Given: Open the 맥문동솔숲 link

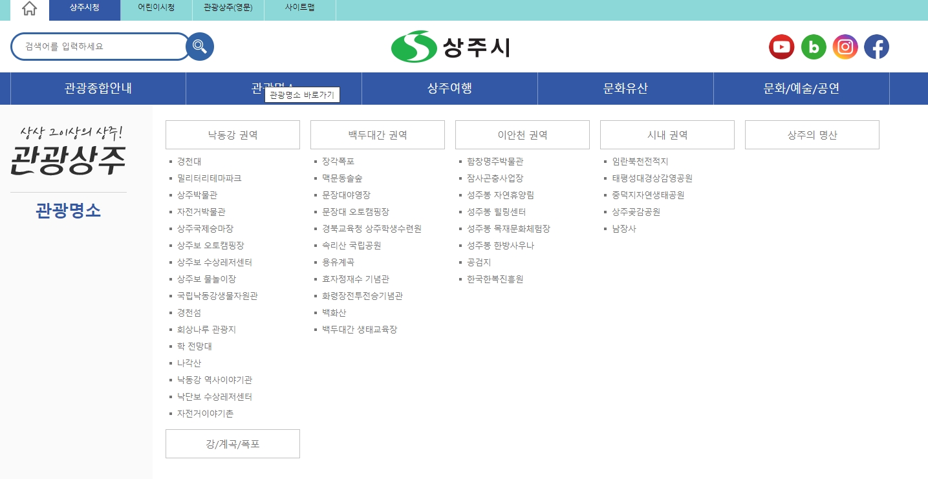Looking at the screenshot, I should (x=342, y=178).
